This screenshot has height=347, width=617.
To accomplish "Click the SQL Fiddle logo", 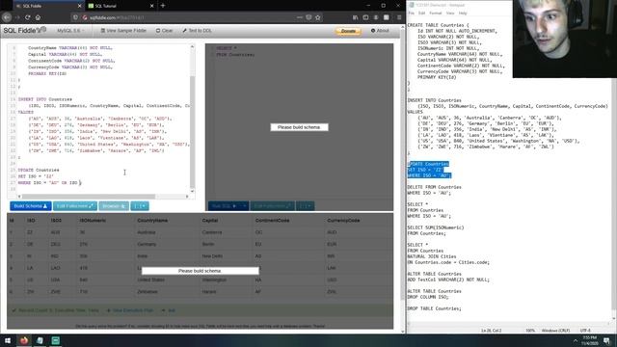I will (24, 30).
